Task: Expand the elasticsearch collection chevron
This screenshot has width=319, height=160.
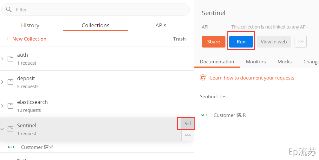Action: click(x=2, y=106)
